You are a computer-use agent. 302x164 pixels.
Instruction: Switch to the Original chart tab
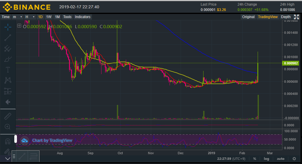(x=248, y=17)
